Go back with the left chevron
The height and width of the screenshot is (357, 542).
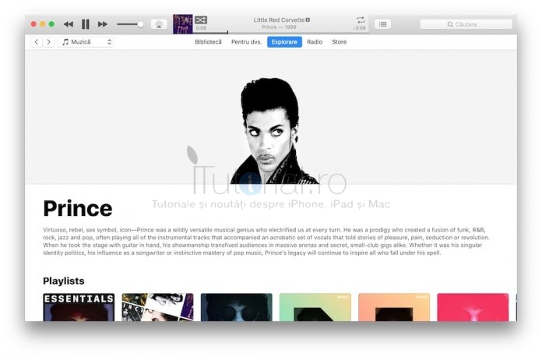point(37,42)
